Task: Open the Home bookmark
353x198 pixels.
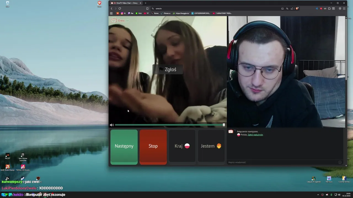Action: [x=155, y=13]
